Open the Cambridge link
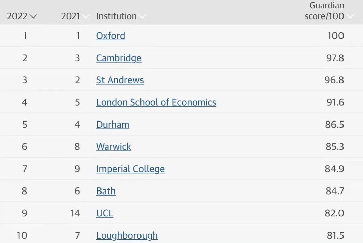363x243 pixels. click(119, 58)
